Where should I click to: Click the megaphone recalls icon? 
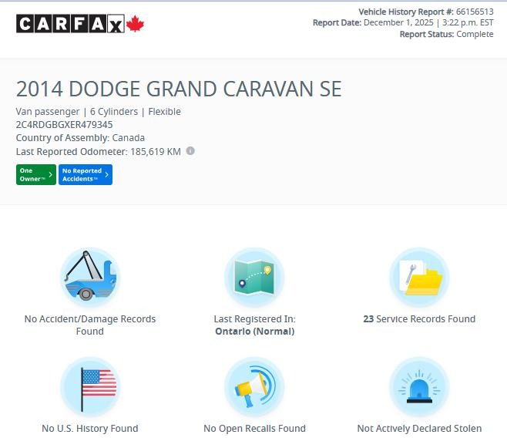coord(254,387)
